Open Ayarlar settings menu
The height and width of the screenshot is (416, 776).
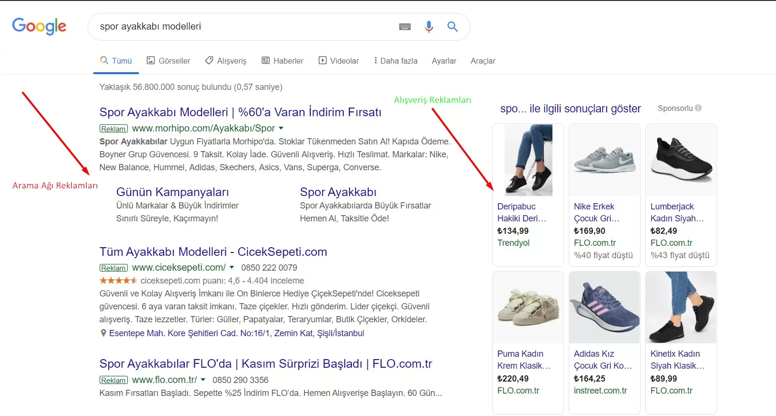coord(444,61)
